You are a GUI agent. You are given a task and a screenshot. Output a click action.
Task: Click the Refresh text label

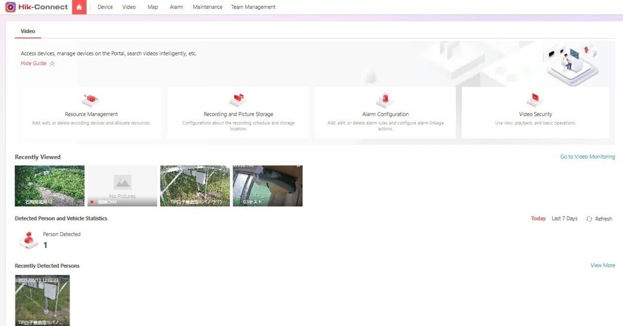click(x=604, y=219)
